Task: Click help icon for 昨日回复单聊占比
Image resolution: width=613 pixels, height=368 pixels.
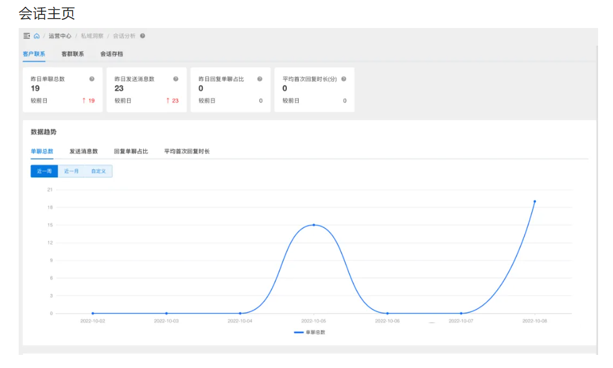Action: [260, 79]
